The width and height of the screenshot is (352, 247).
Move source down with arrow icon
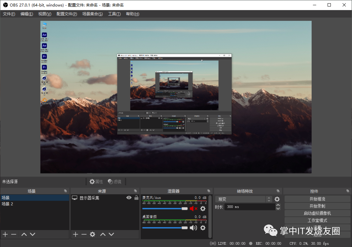[x=111, y=234]
